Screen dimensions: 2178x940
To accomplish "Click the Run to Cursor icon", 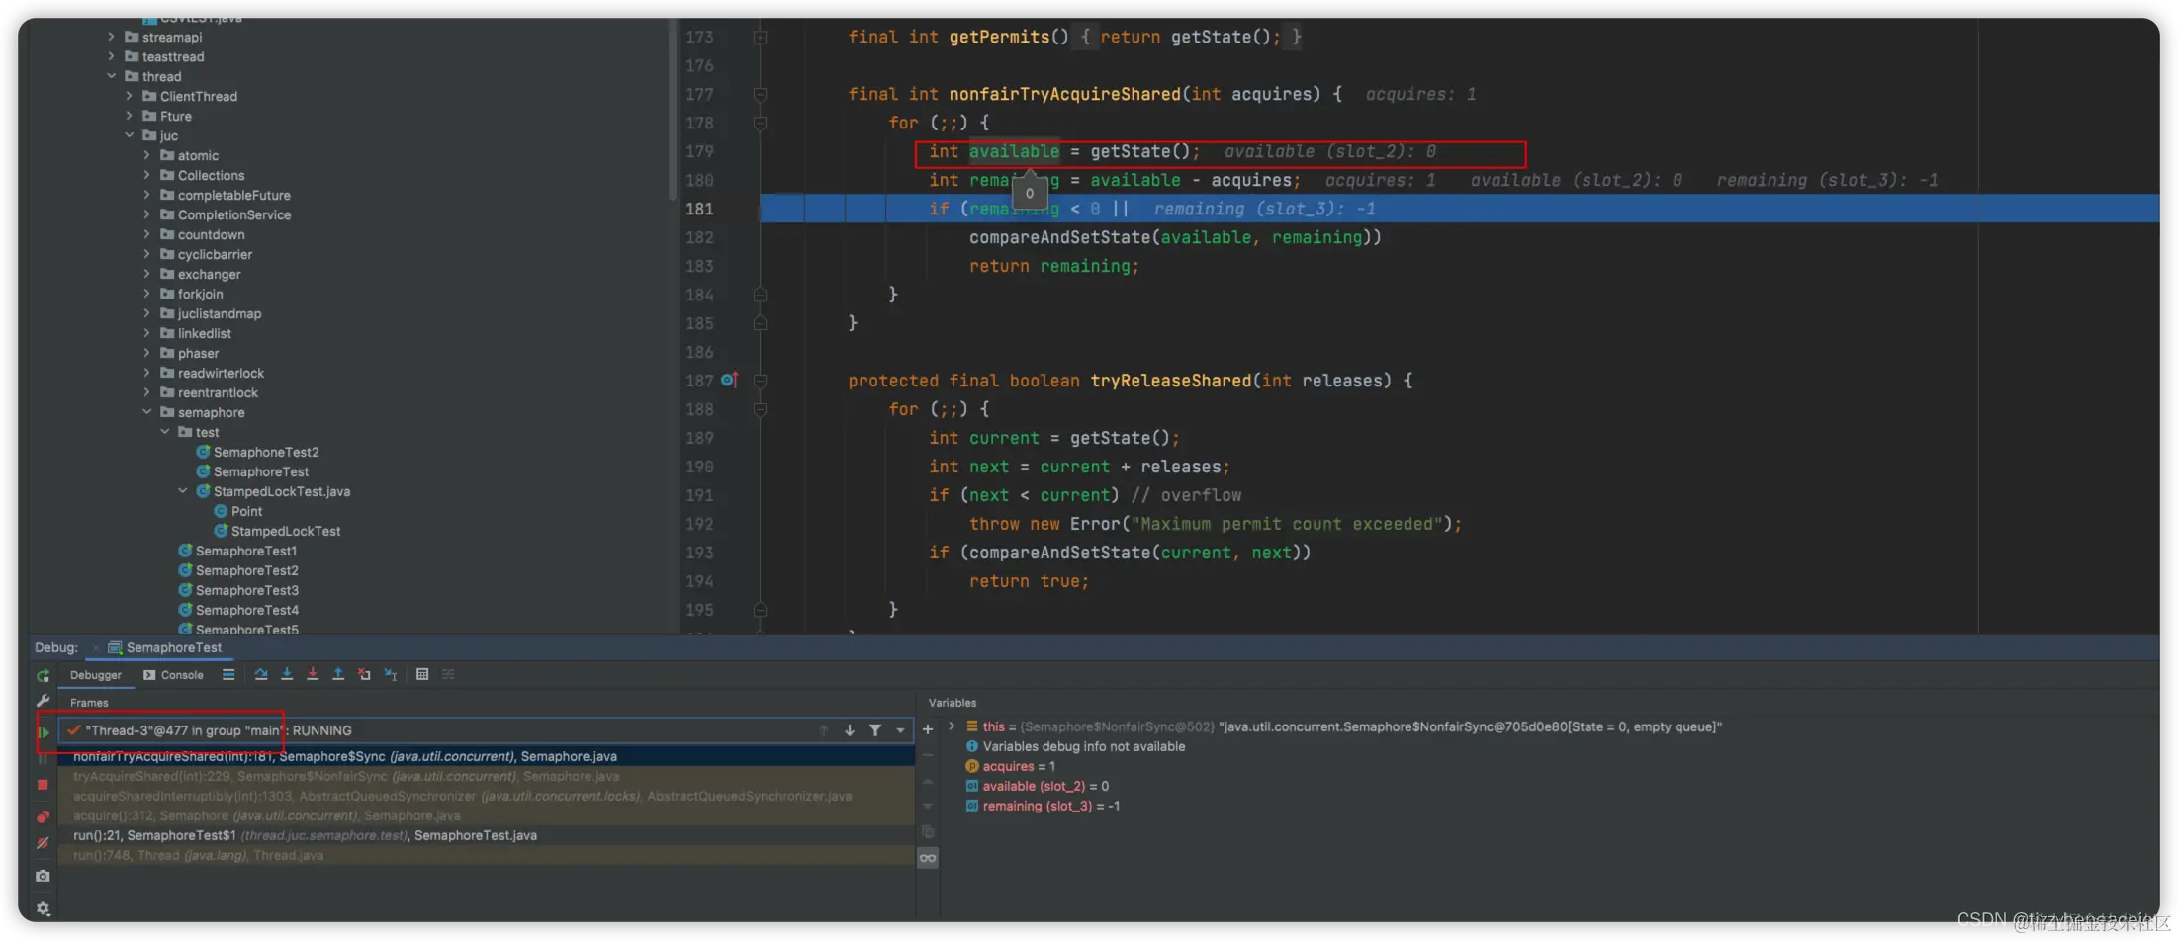I will (x=391, y=675).
